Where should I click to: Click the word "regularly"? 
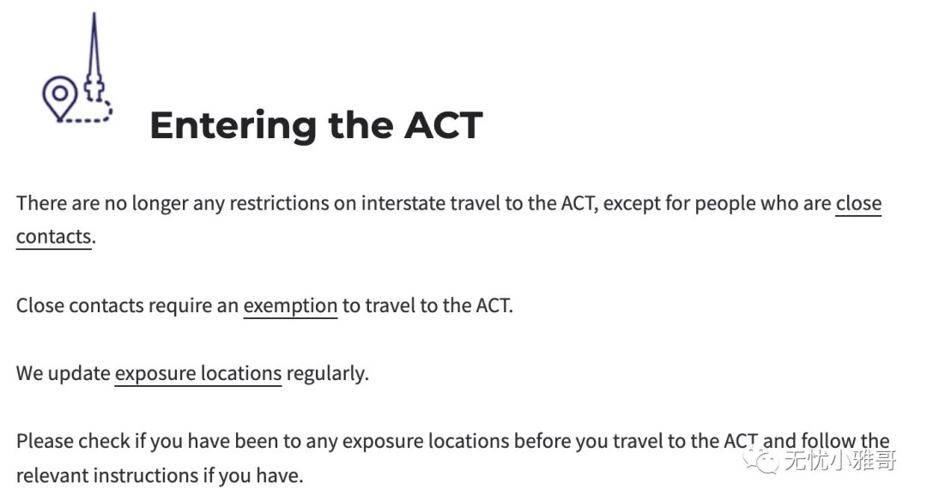click(325, 373)
